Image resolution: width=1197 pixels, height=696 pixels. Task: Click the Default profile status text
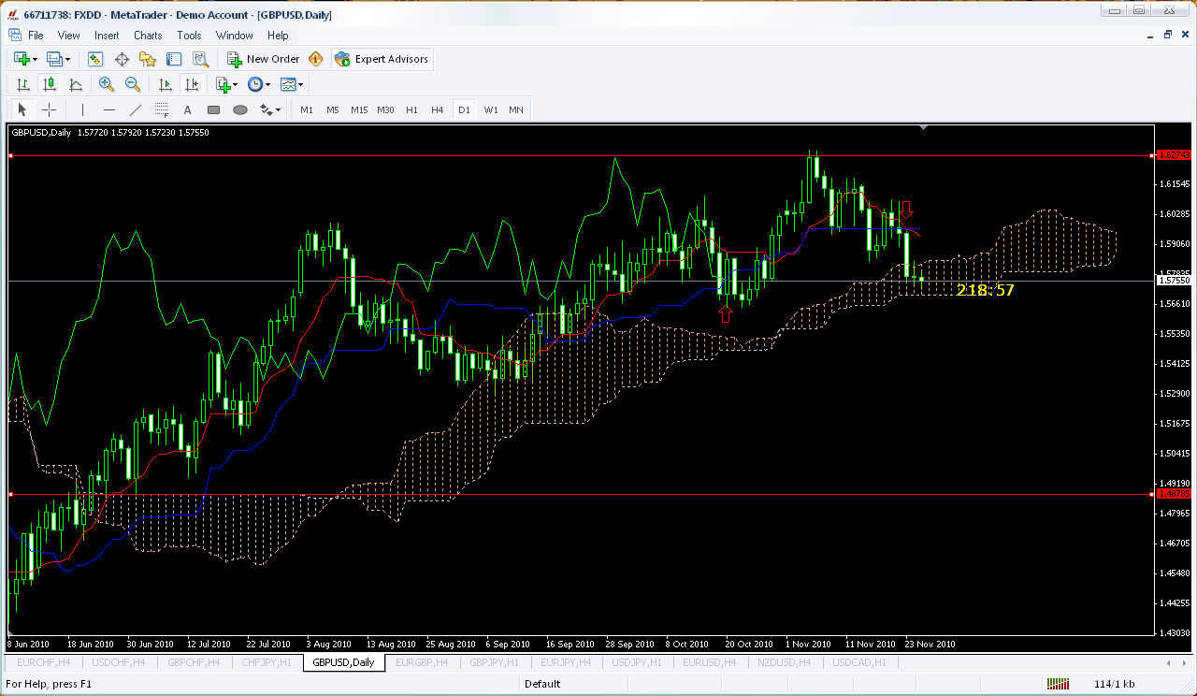pyautogui.click(x=542, y=684)
